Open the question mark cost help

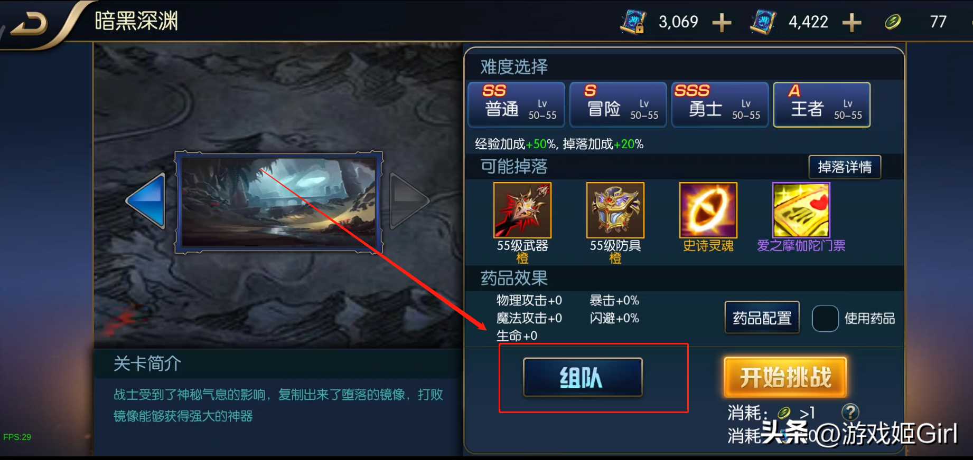850,412
